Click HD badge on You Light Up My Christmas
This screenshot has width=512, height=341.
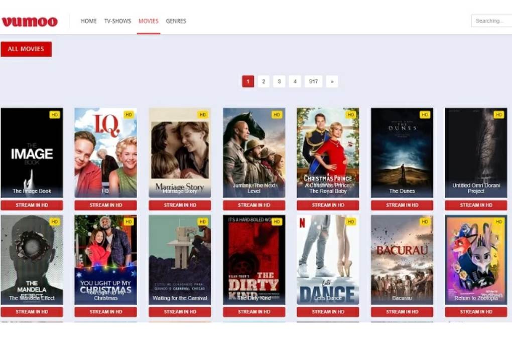(x=129, y=222)
